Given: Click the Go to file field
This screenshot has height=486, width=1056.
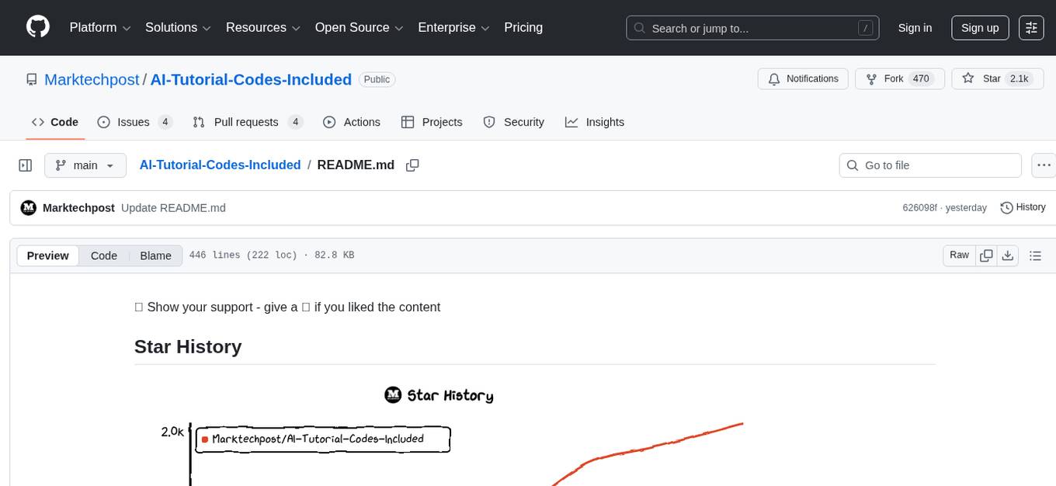Looking at the screenshot, I should click(930, 165).
